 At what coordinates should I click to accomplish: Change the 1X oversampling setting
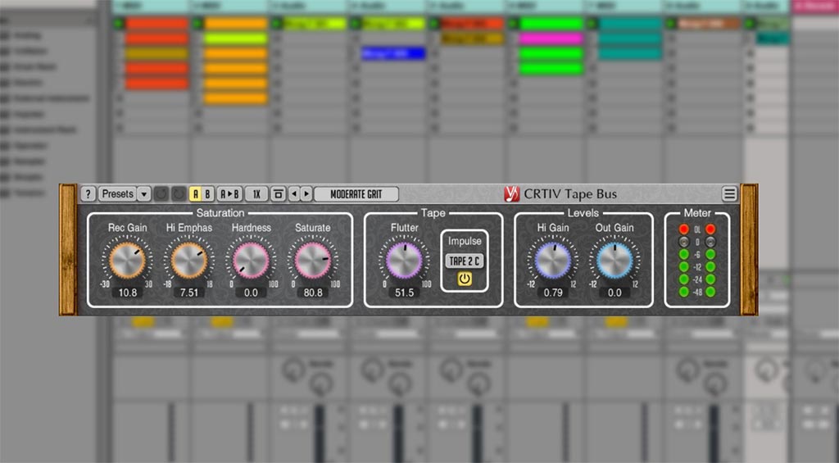256,193
